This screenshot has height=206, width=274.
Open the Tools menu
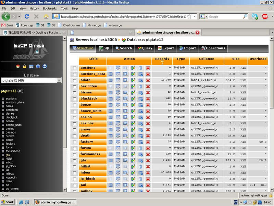(x=64, y=8)
